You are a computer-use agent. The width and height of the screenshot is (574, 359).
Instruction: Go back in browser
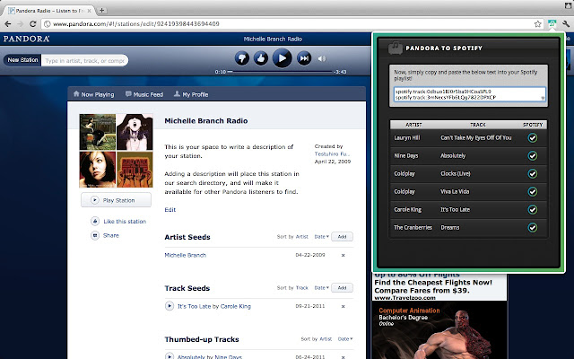8,24
